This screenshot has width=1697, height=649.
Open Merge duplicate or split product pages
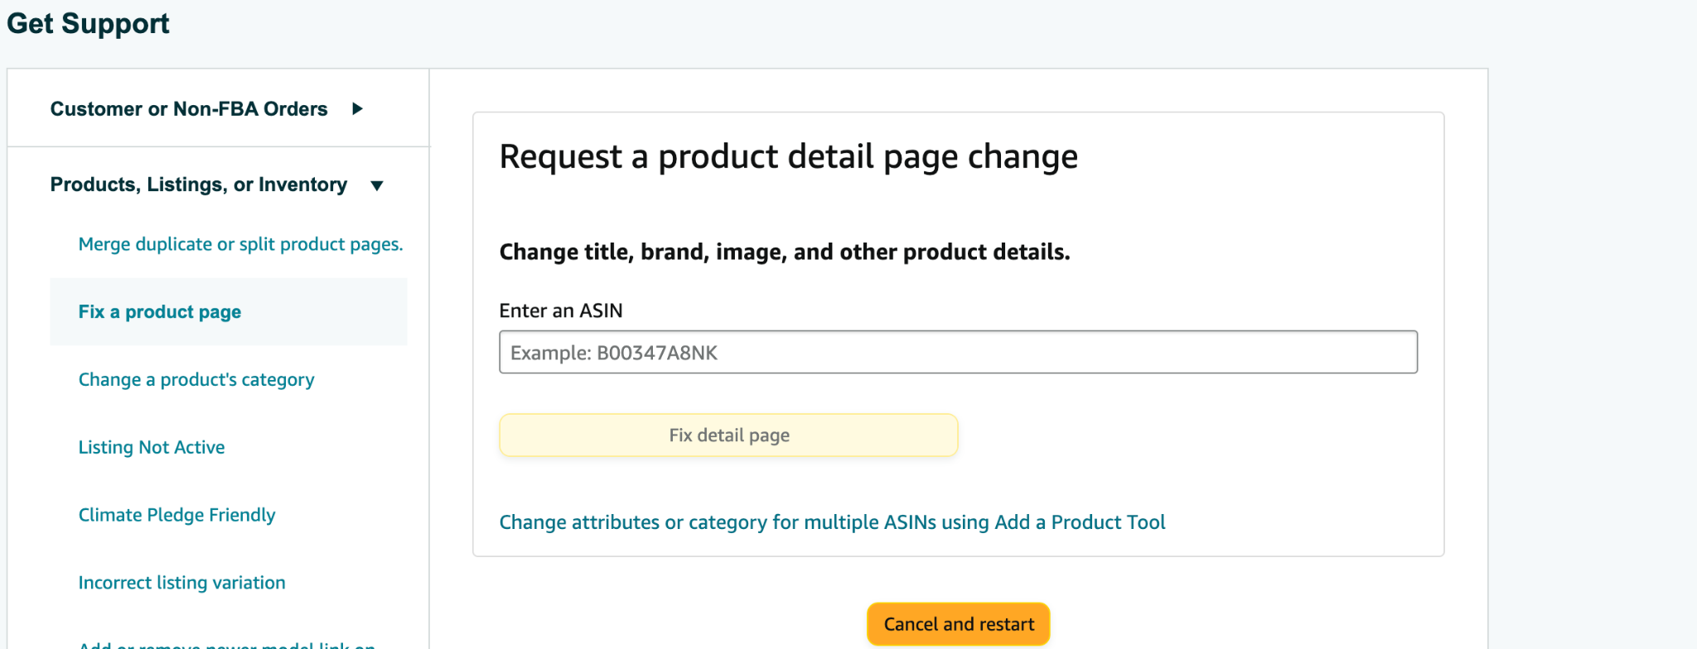pyautogui.click(x=240, y=244)
